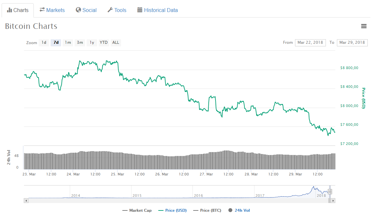Set zoom range to 3m
The width and height of the screenshot is (371, 215).
(x=80, y=42)
